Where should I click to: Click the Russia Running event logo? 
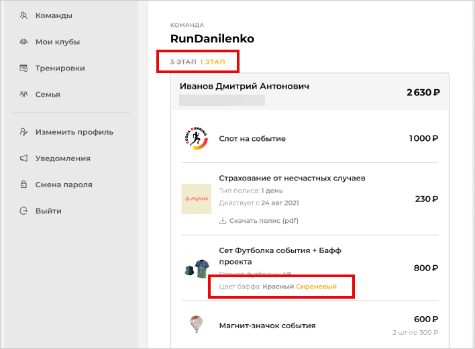197,138
